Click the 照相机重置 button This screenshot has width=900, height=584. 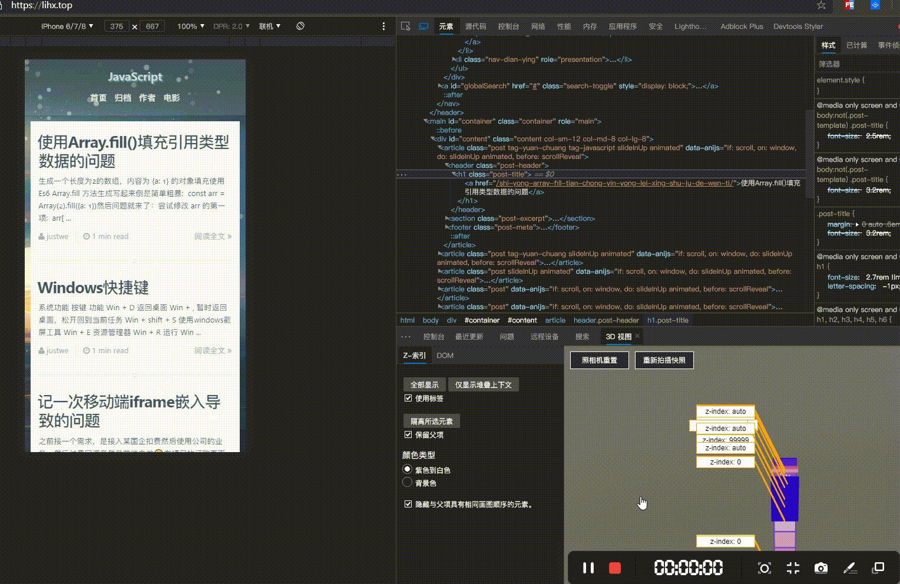click(x=600, y=360)
